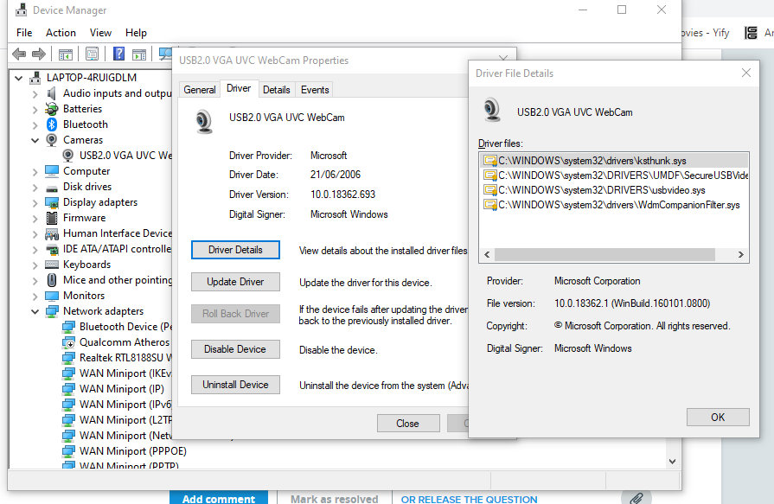Click the Uninstall Device button

(235, 384)
